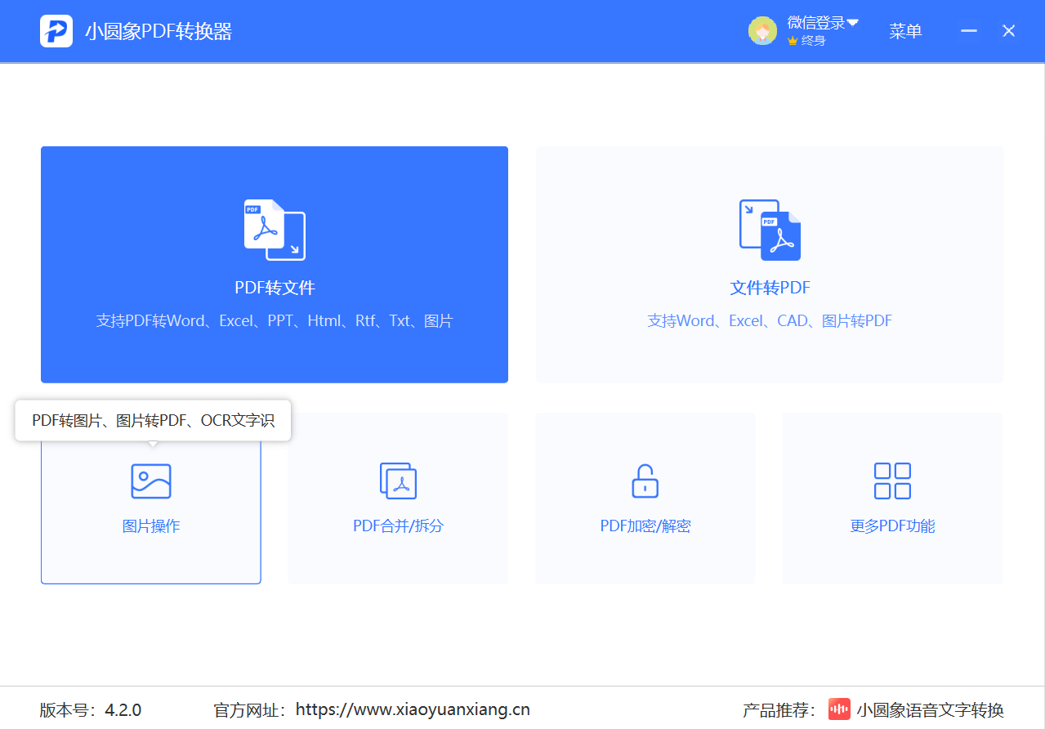Click the PDF加密/解密 label
The width and height of the screenshot is (1045, 729).
pos(645,526)
